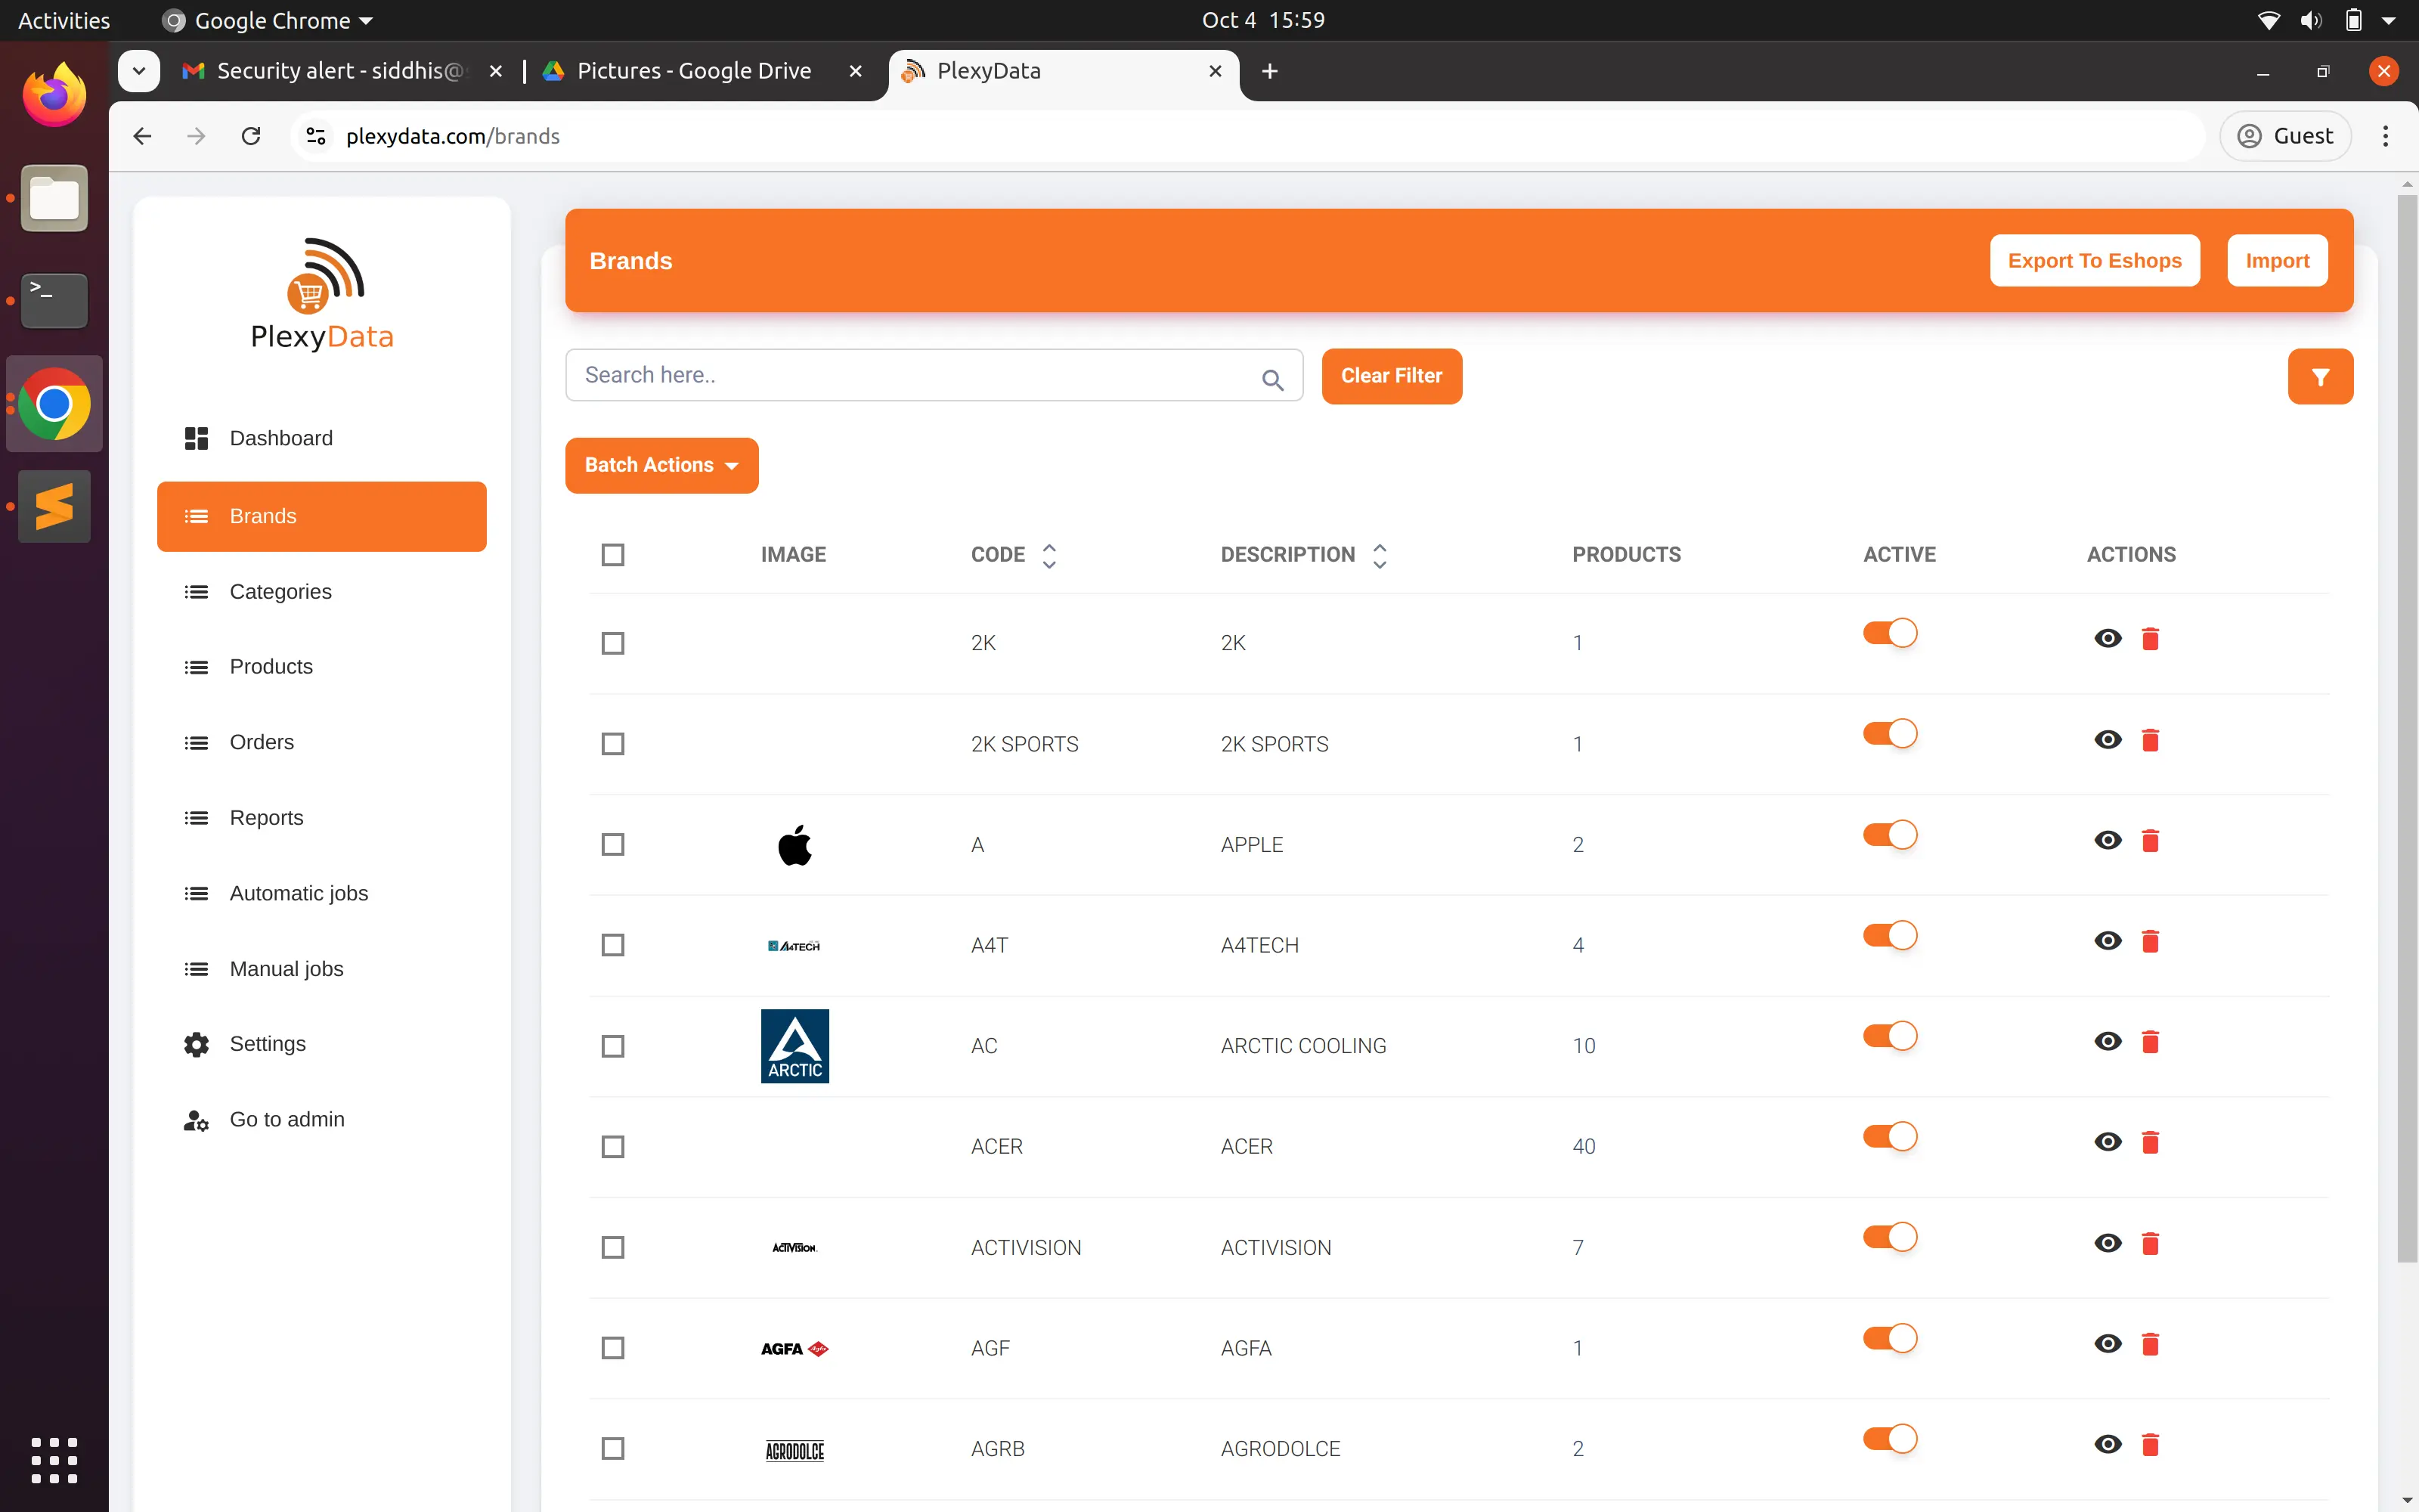Image resolution: width=2419 pixels, height=1512 pixels.
Task: Open Products in sidebar
Action: [322, 666]
